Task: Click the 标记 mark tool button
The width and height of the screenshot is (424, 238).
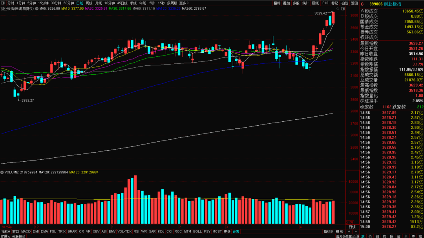Action: [x=334, y=3]
